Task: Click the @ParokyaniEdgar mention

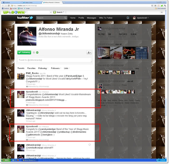Action: pyautogui.click(x=73, y=76)
